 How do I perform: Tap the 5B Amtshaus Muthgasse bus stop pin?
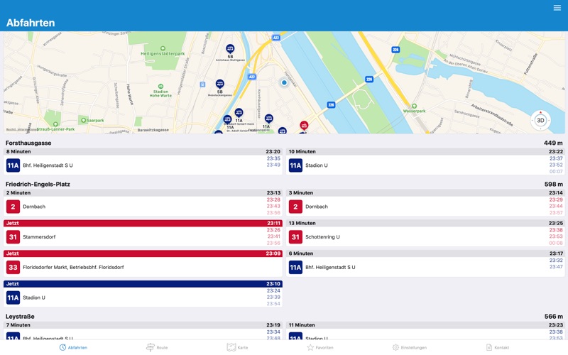point(230,48)
